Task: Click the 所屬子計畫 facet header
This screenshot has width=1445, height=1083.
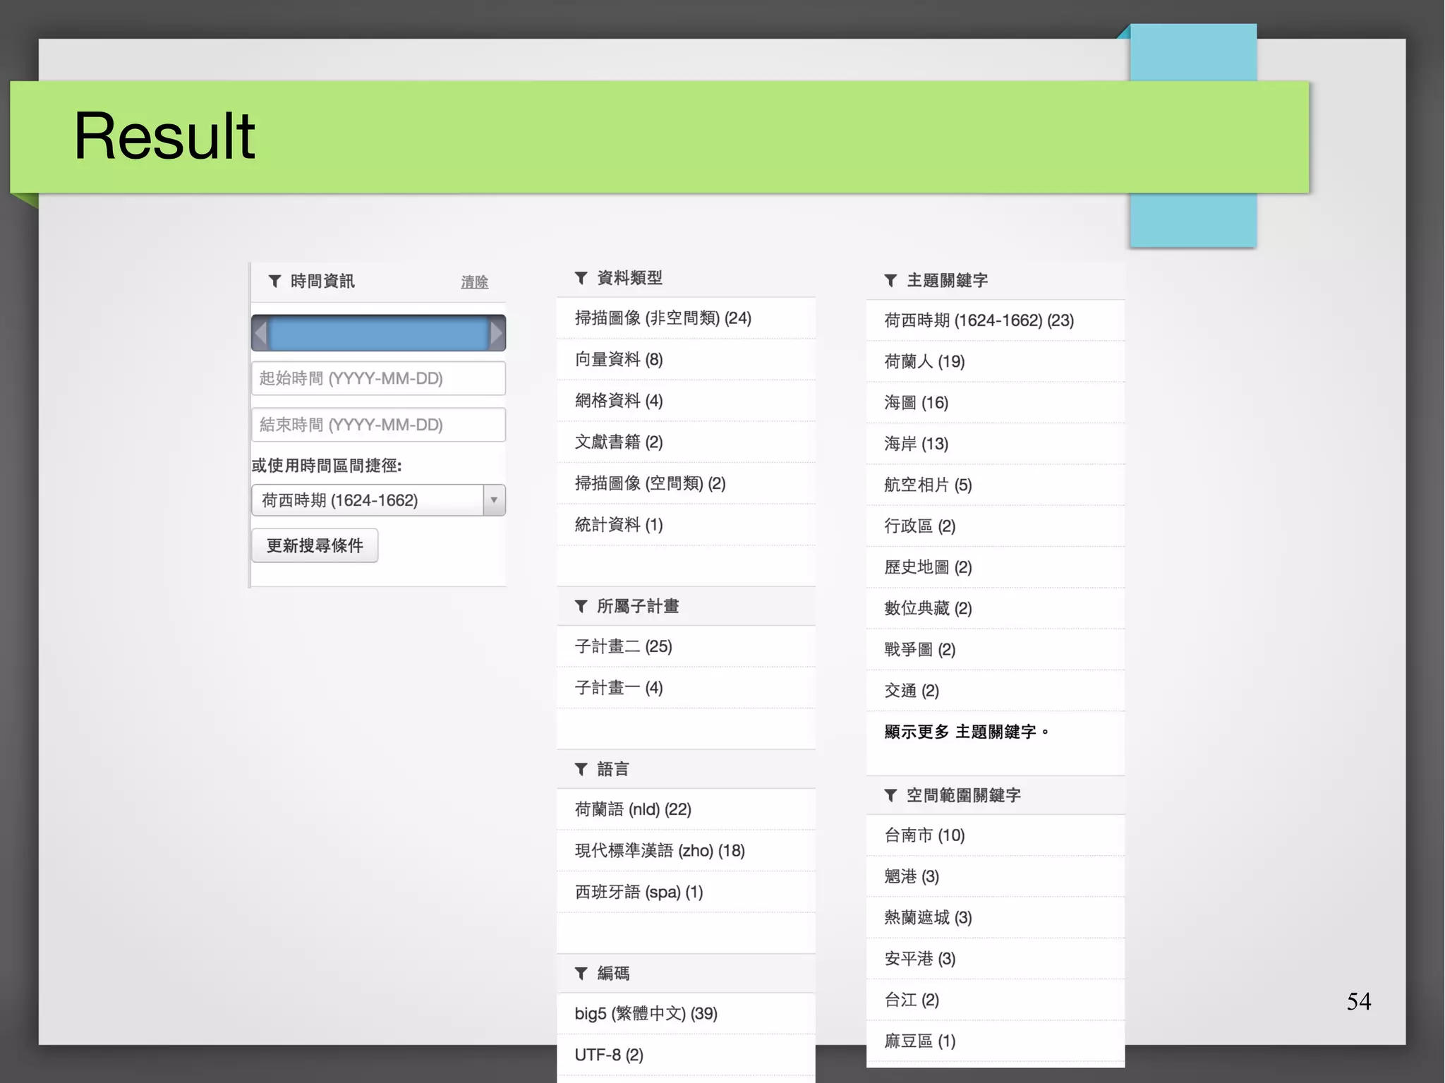Action: (x=686, y=606)
